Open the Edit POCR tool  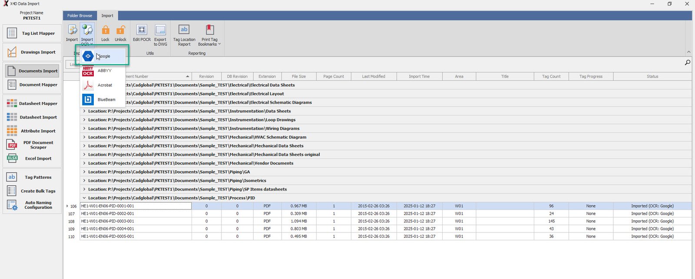pos(142,33)
